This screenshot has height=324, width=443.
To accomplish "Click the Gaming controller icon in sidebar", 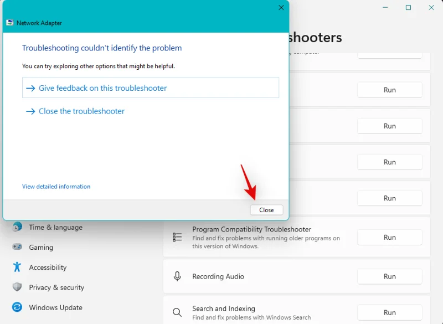I will (17, 247).
